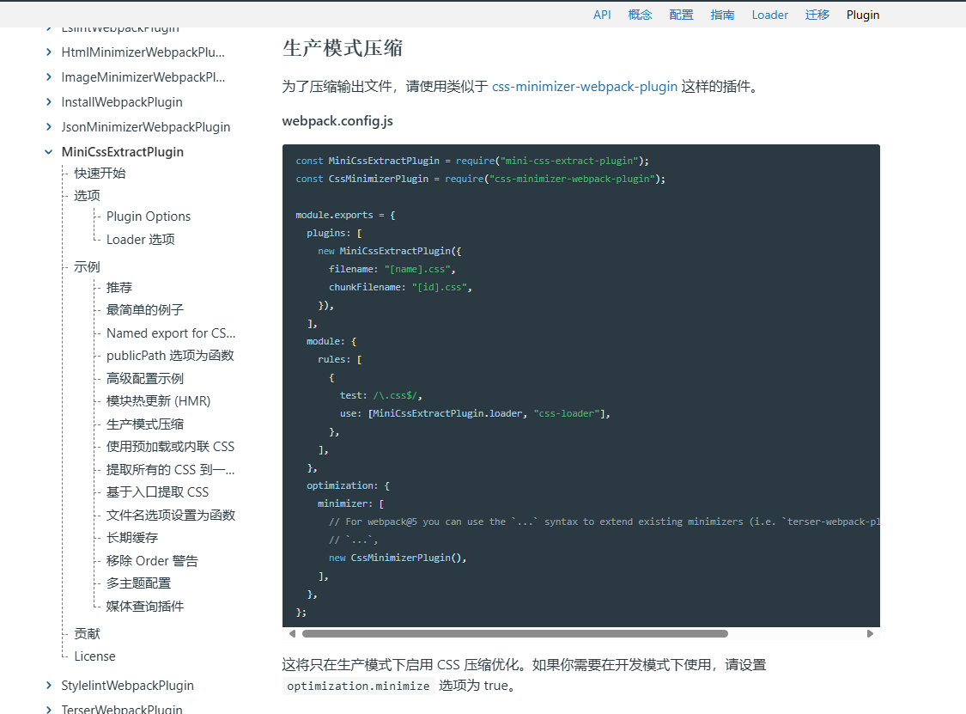This screenshot has width=966, height=714.
Task: Jump to 移除 Order 警告
Action: [152, 561]
